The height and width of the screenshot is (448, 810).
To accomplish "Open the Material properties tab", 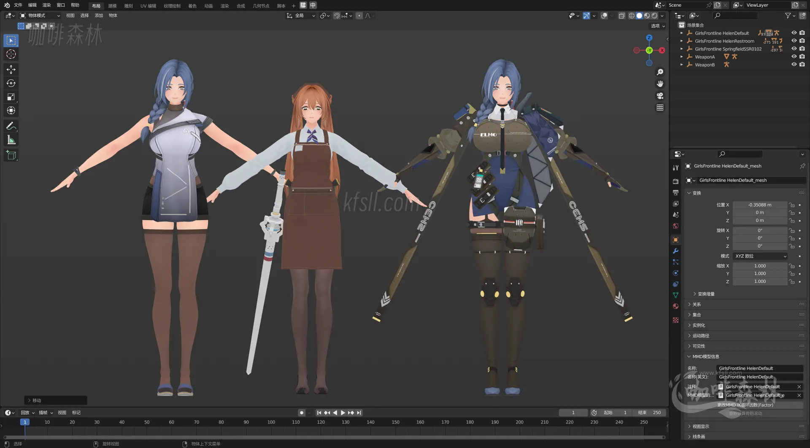I will click(x=675, y=306).
